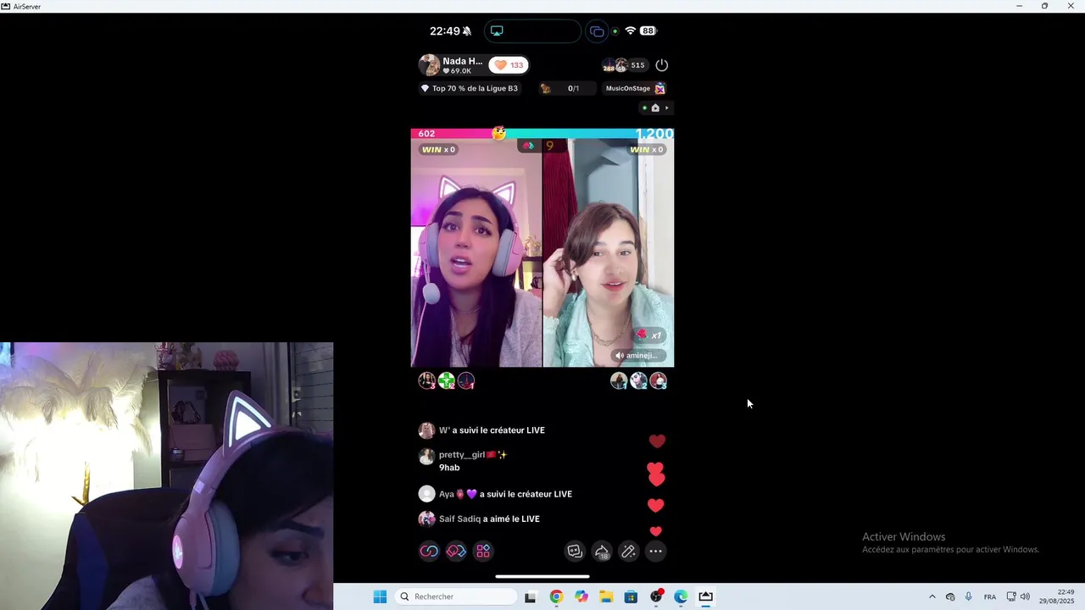Switch the FRA keyboard language indicator
The image size is (1085, 610).
coord(990,596)
